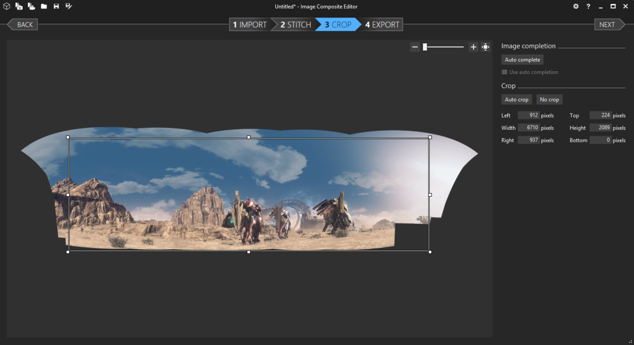
Task: Click the Height crop value field
Action: tap(600, 128)
